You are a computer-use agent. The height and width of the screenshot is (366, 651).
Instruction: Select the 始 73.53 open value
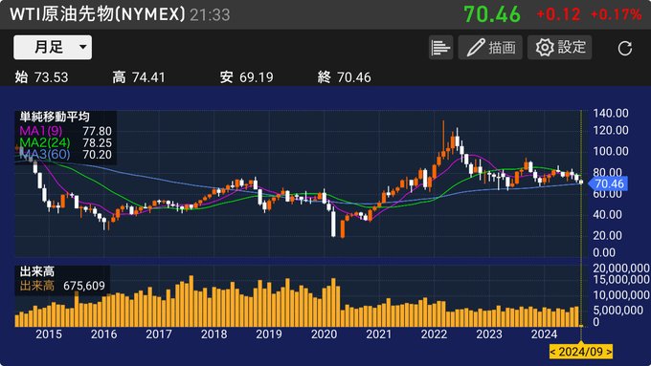41,77
